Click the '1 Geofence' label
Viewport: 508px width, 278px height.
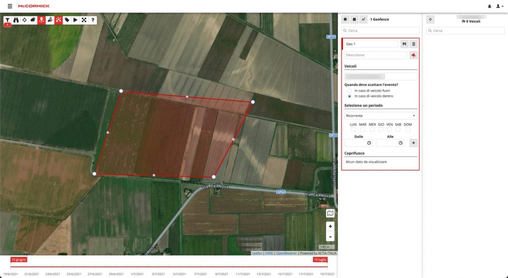click(x=380, y=19)
